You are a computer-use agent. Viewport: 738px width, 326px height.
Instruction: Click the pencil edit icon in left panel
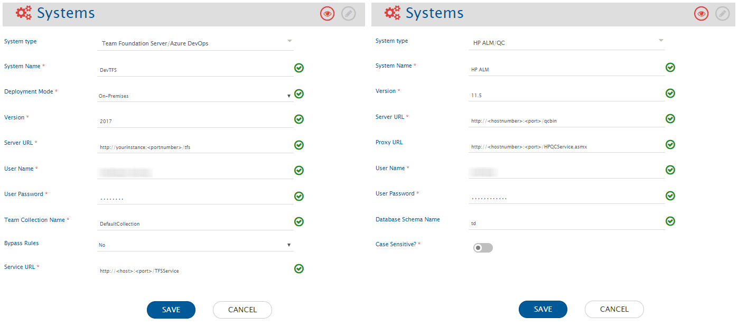click(349, 14)
